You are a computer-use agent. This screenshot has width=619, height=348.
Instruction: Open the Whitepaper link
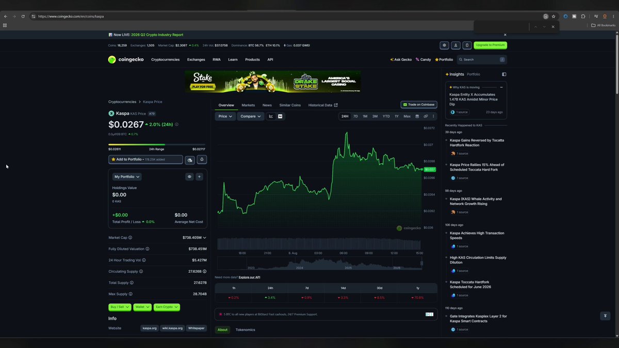pyautogui.click(x=197, y=328)
